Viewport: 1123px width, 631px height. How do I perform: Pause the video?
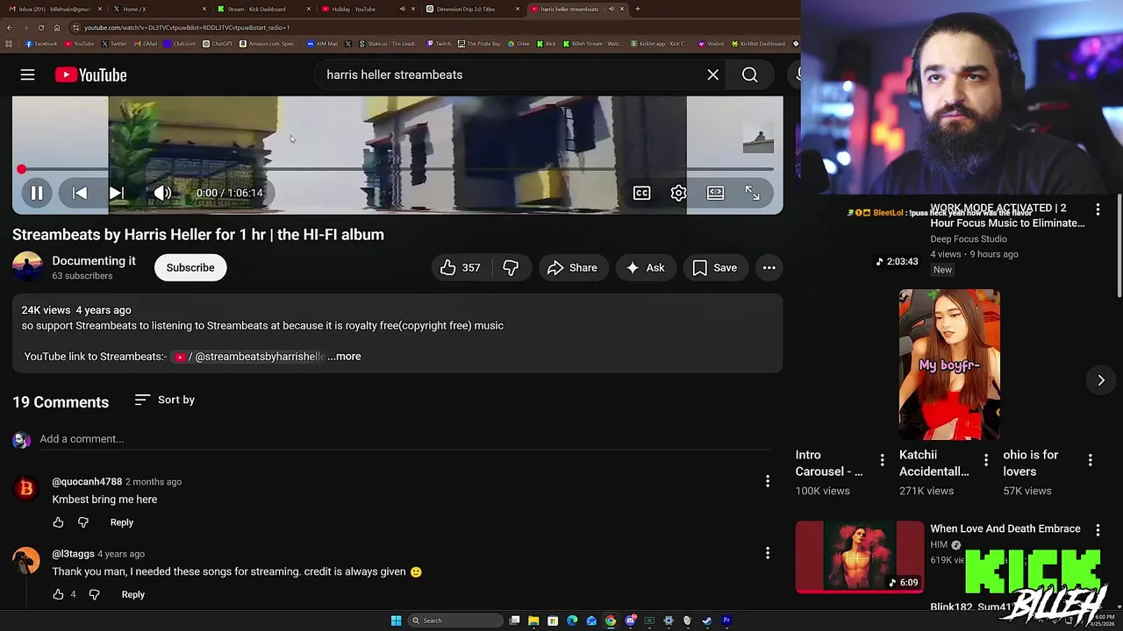tap(37, 193)
